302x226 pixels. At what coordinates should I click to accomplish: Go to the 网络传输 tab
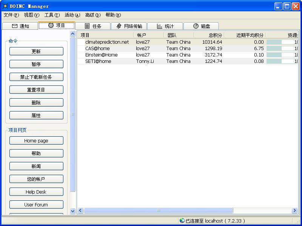tap(129, 26)
